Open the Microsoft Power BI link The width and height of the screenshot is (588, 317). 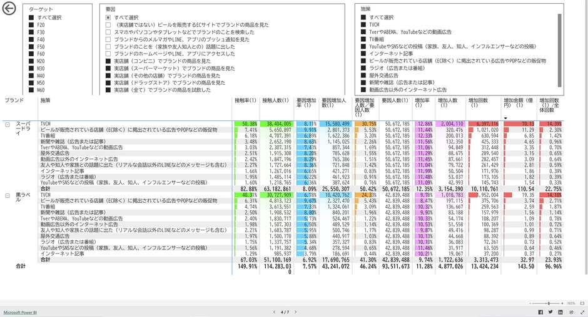20,313
